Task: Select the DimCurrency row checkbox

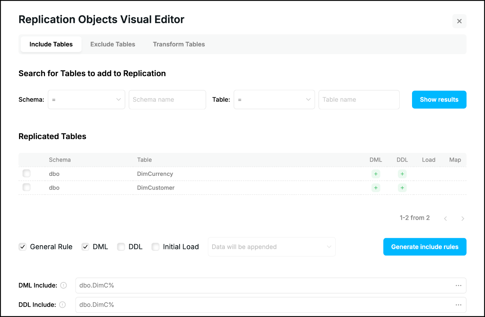Action: [27, 173]
